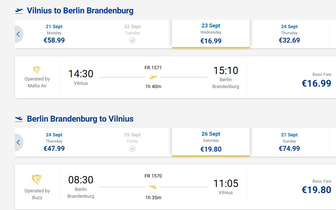Open the 14:30 Vilnius flight card
Image resolution: width=336 pixels, height=210 pixels.
pos(175,77)
